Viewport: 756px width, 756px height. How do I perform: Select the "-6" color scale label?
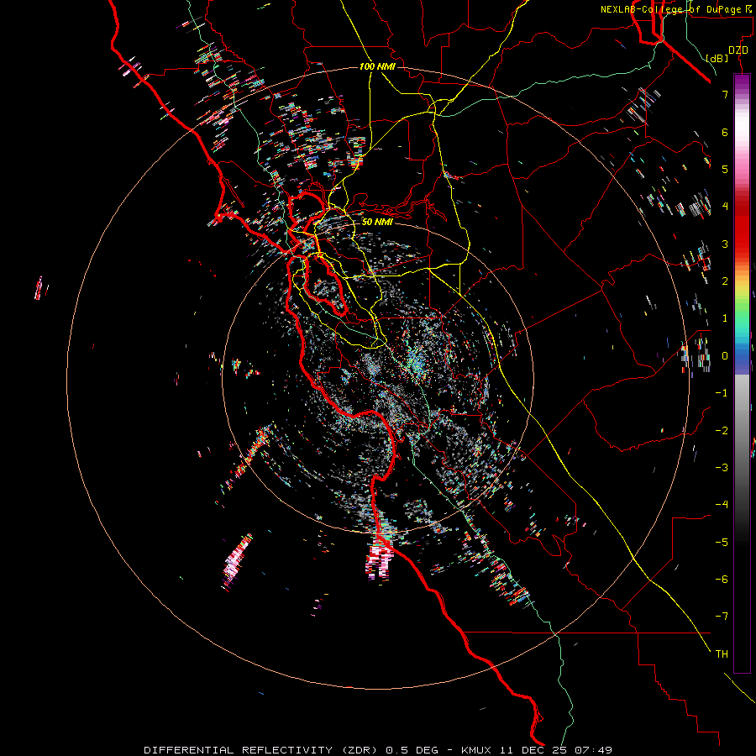point(722,580)
